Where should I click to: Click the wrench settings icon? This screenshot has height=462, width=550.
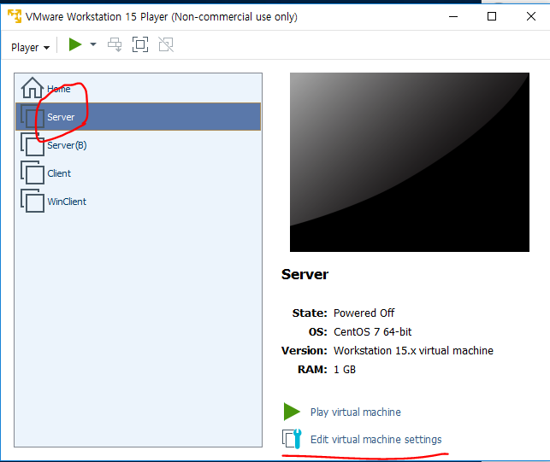pyautogui.click(x=292, y=439)
